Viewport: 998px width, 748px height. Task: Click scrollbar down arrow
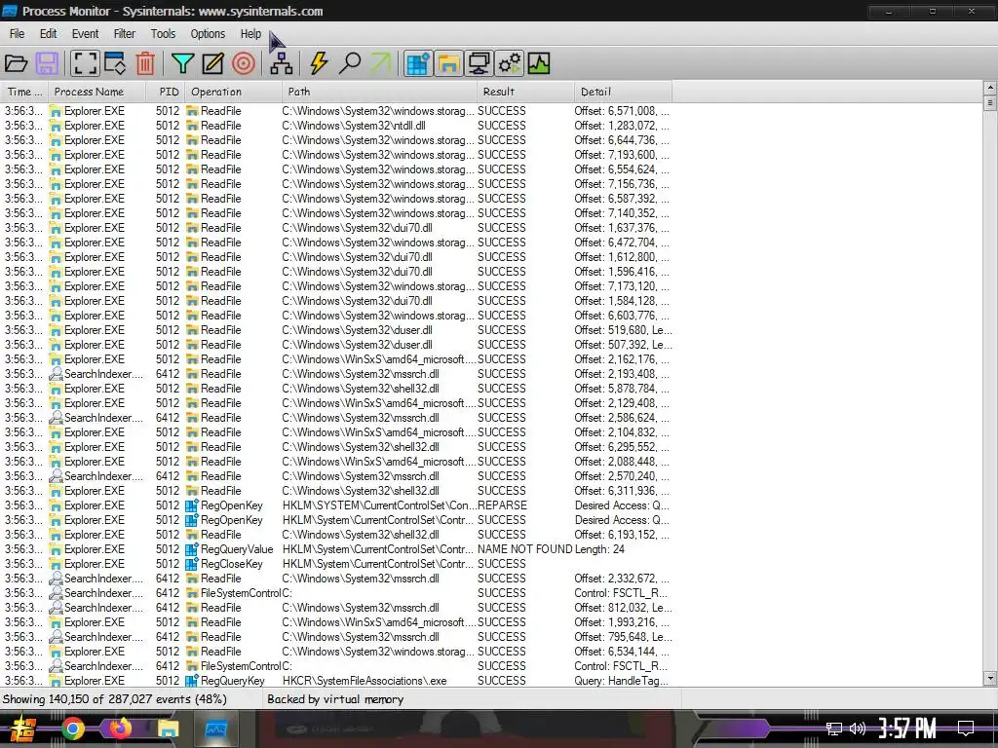(x=990, y=679)
